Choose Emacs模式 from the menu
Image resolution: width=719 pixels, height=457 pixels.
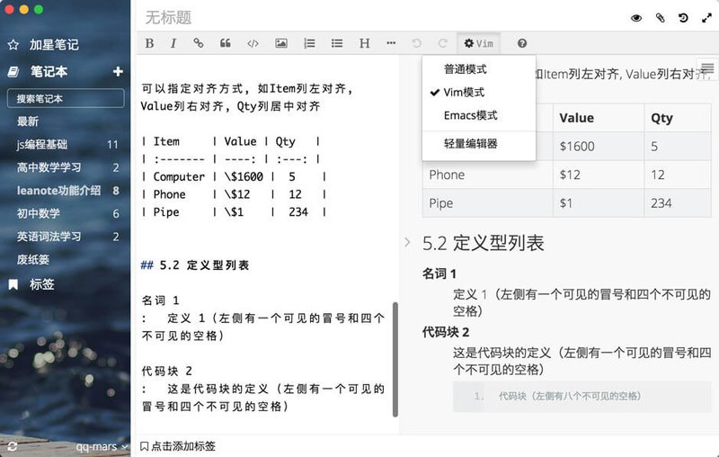point(479,115)
